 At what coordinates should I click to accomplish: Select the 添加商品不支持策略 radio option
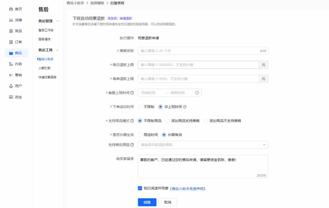tap(206, 121)
